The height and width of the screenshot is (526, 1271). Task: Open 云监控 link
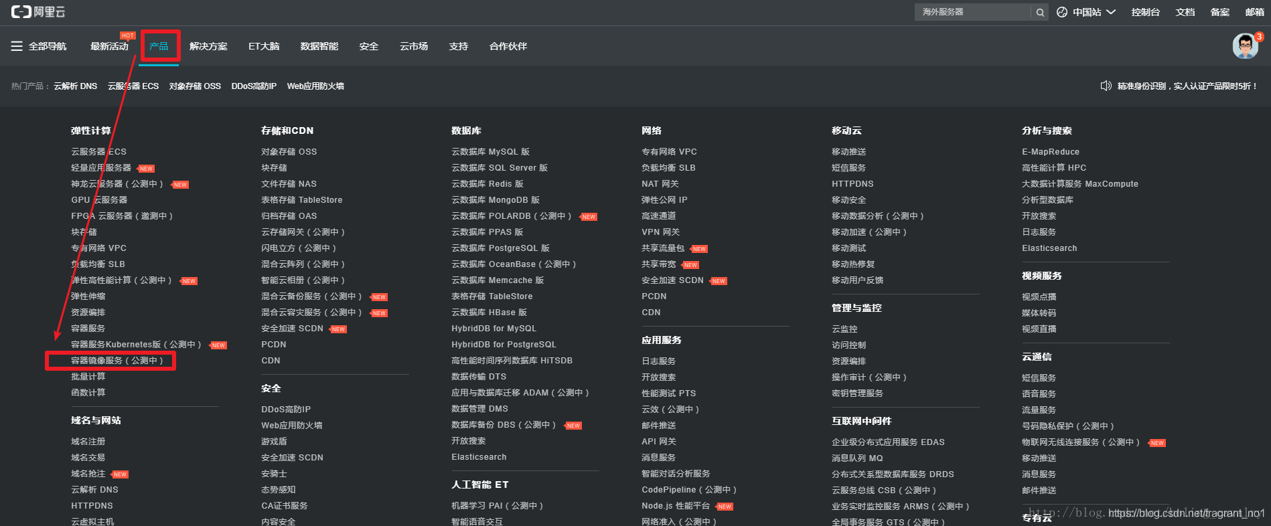[x=844, y=329]
